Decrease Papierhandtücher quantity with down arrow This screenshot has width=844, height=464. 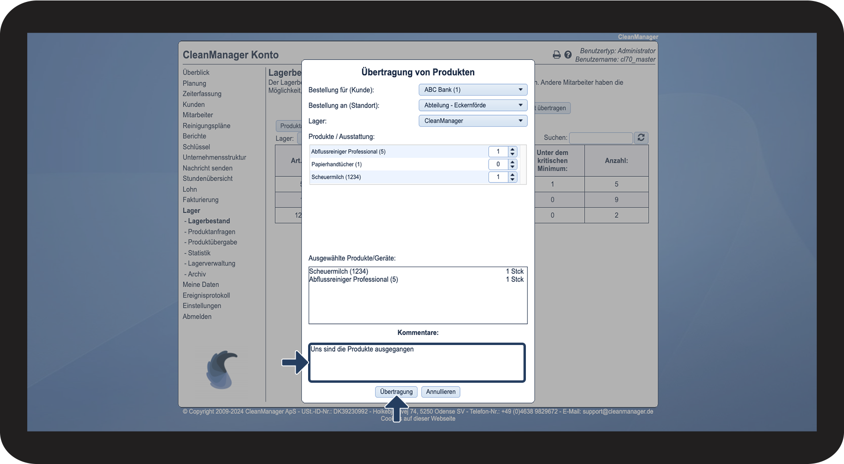(513, 167)
